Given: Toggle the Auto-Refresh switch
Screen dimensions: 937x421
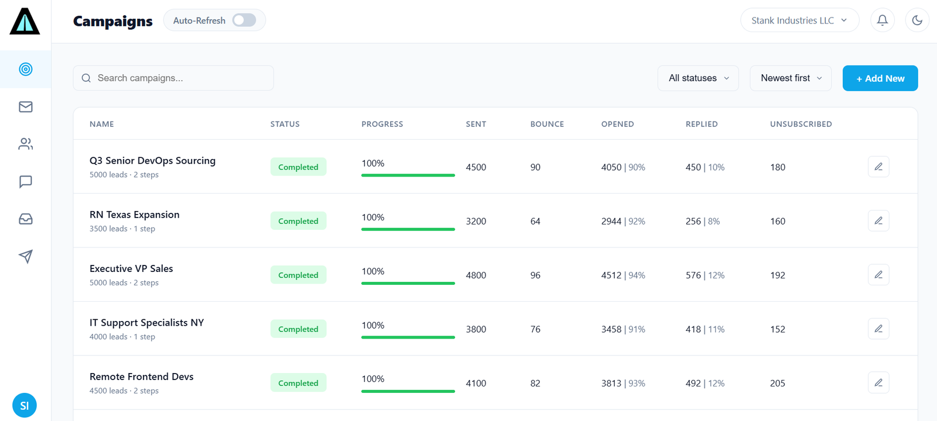Looking at the screenshot, I should [x=244, y=20].
